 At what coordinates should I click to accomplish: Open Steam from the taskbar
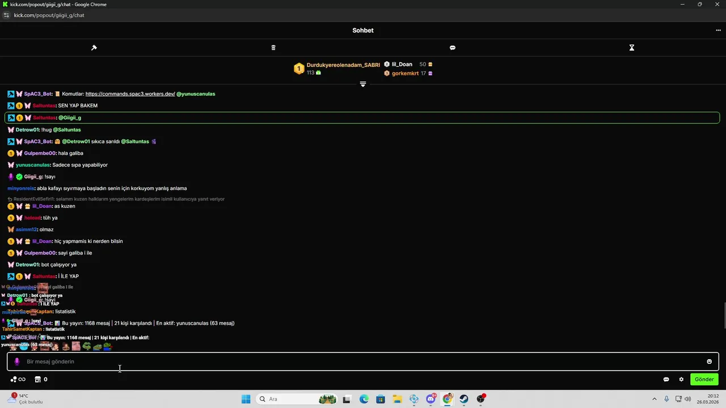point(464,399)
